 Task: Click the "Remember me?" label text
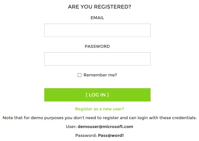click(x=100, y=75)
